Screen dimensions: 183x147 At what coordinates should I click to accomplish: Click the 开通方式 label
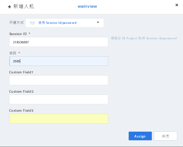coord(16,23)
